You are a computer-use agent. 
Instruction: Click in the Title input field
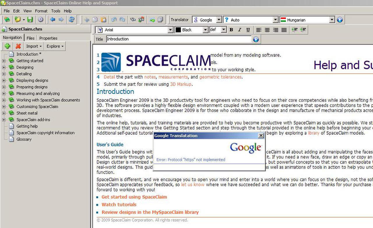pyautogui.click(x=179, y=39)
